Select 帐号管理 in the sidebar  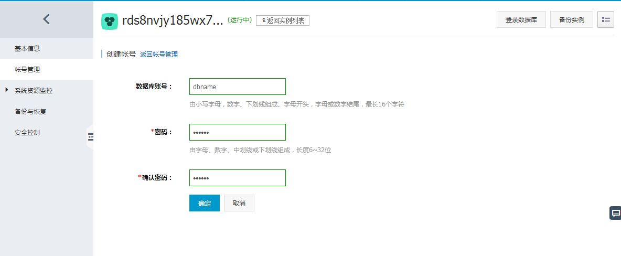pos(27,70)
